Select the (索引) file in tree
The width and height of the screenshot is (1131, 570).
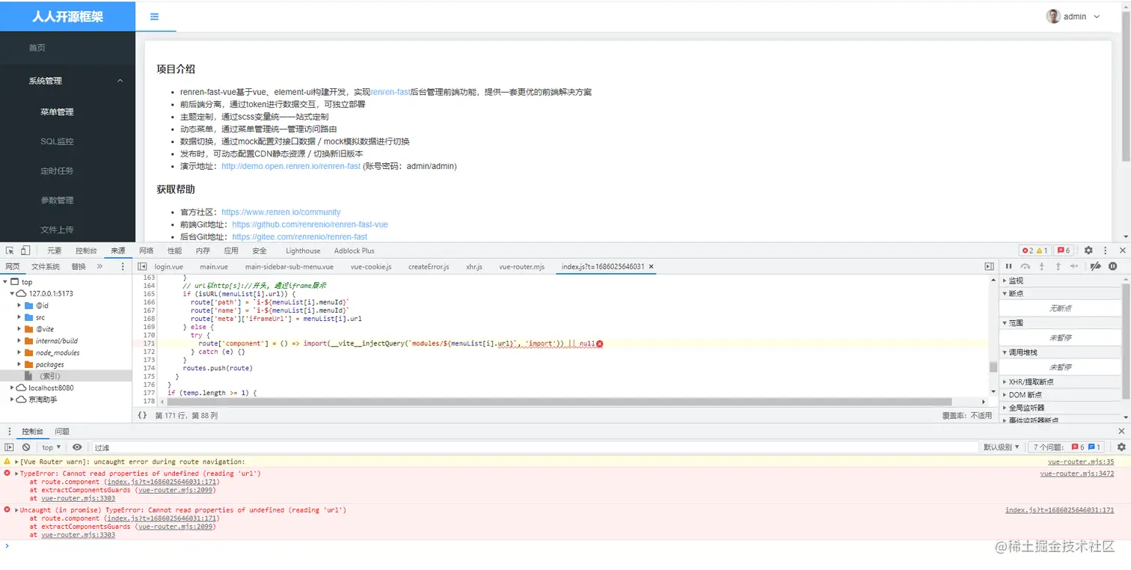click(x=49, y=376)
